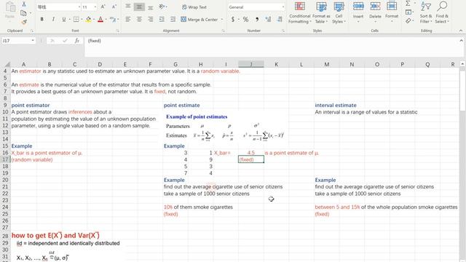Click the AutoSum sigma icon
The image size is (466, 262).
408,4
